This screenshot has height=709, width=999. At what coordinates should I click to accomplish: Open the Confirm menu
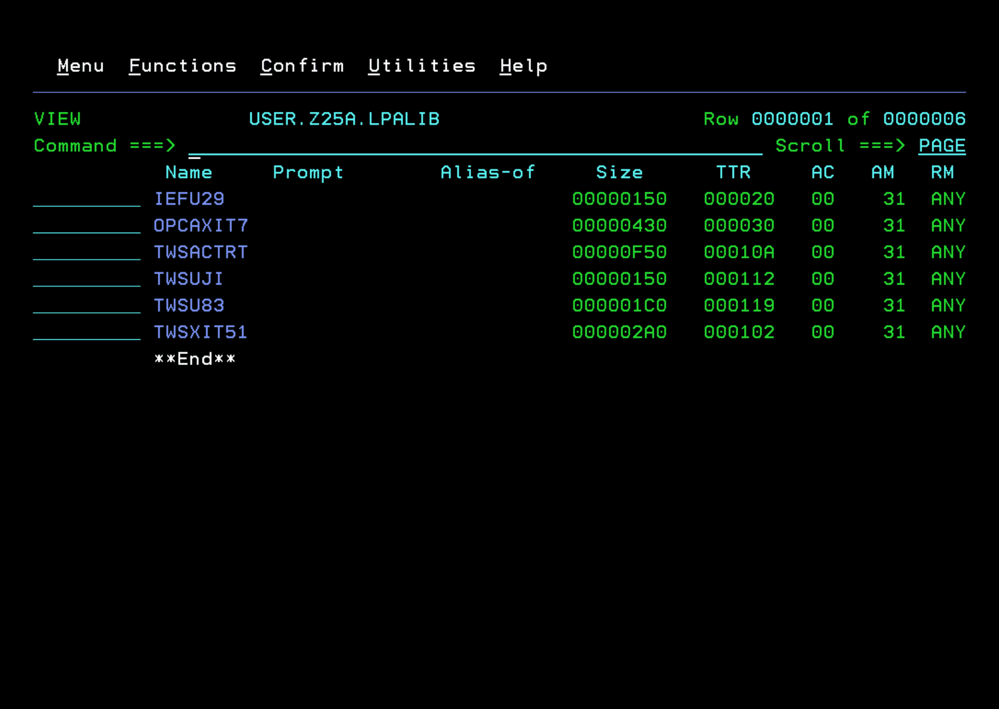click(x=302, y=66)
